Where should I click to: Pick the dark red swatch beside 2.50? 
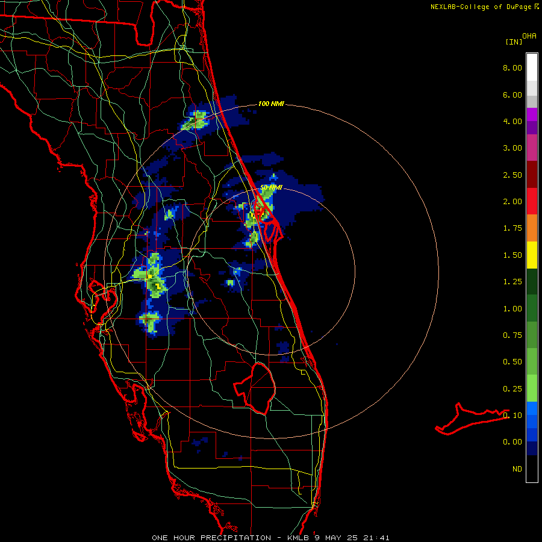coord(532,175)
